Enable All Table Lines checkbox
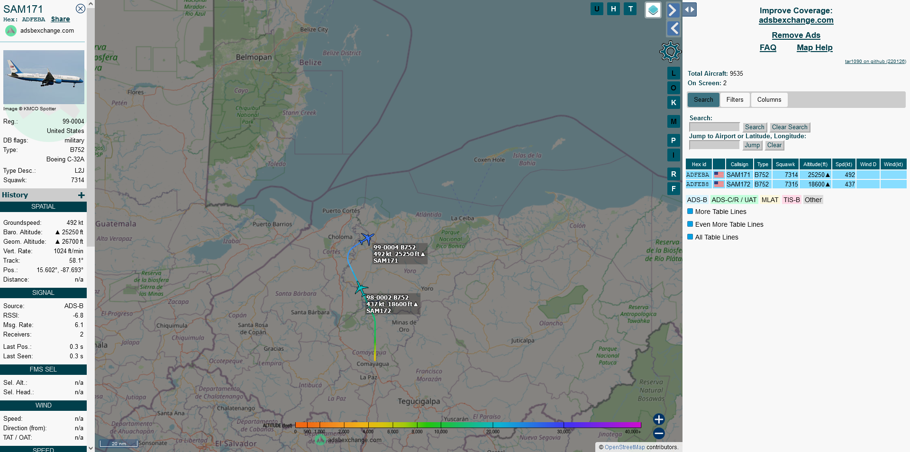Image resolution: width=910 pixels, height=452 pixels. [x=691, y=237]
